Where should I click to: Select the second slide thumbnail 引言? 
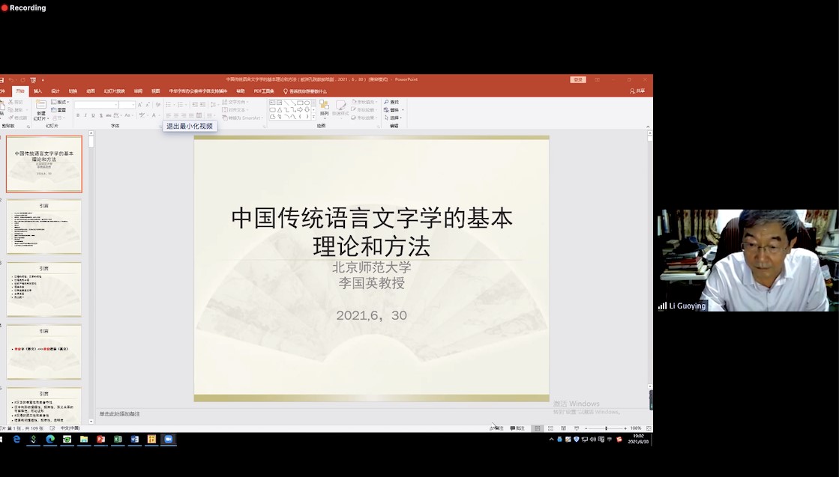[x=44, y=226]
